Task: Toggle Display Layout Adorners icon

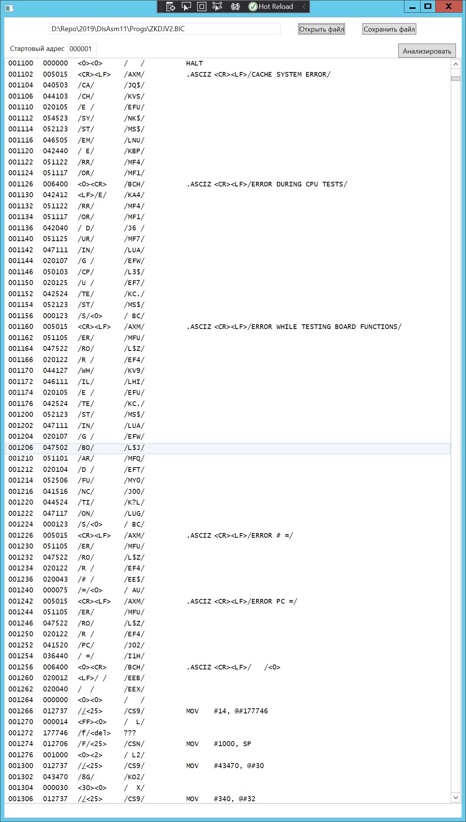Action: [201, 7]
